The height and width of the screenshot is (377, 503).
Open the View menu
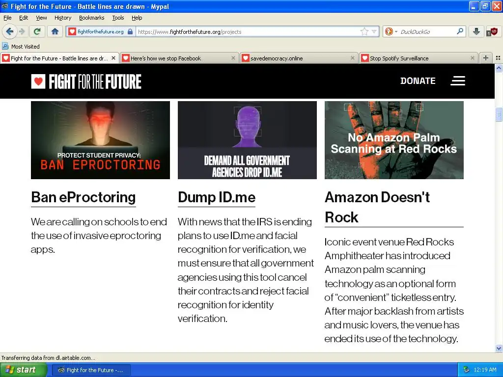pyautogui.click(x=41, y=18)
